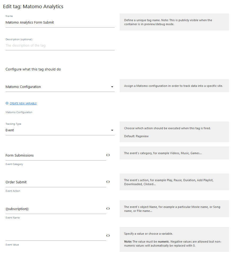Click the selected 'Event' tracking type value
233x254 pixels.
10,130
